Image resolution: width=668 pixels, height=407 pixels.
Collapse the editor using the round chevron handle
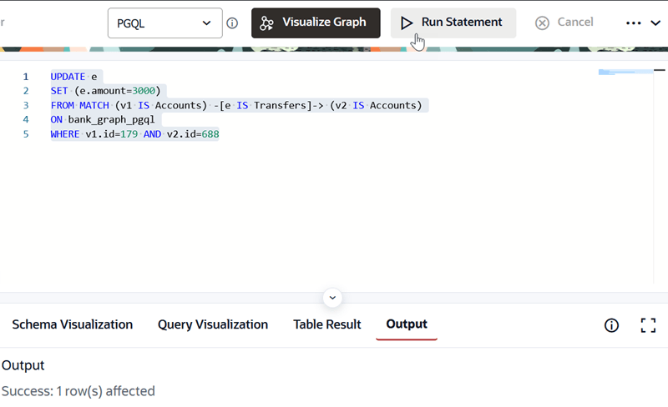click(332, 298)
